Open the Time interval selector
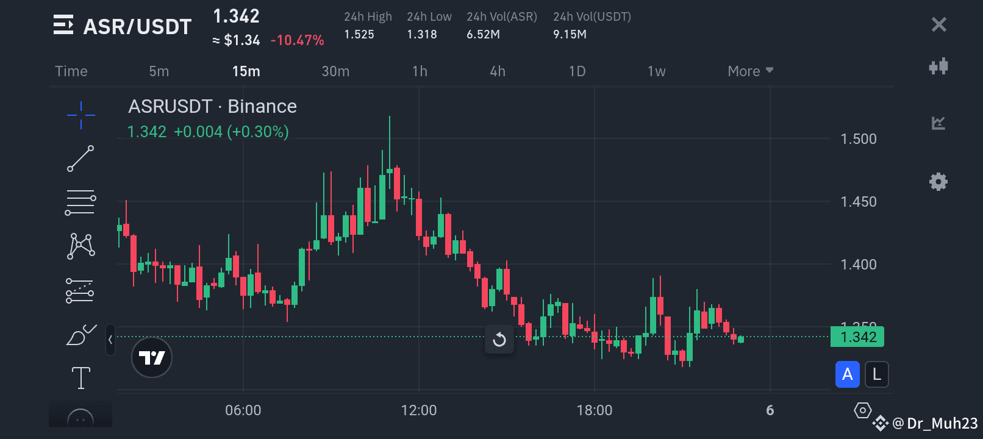 tap(71, 71)
